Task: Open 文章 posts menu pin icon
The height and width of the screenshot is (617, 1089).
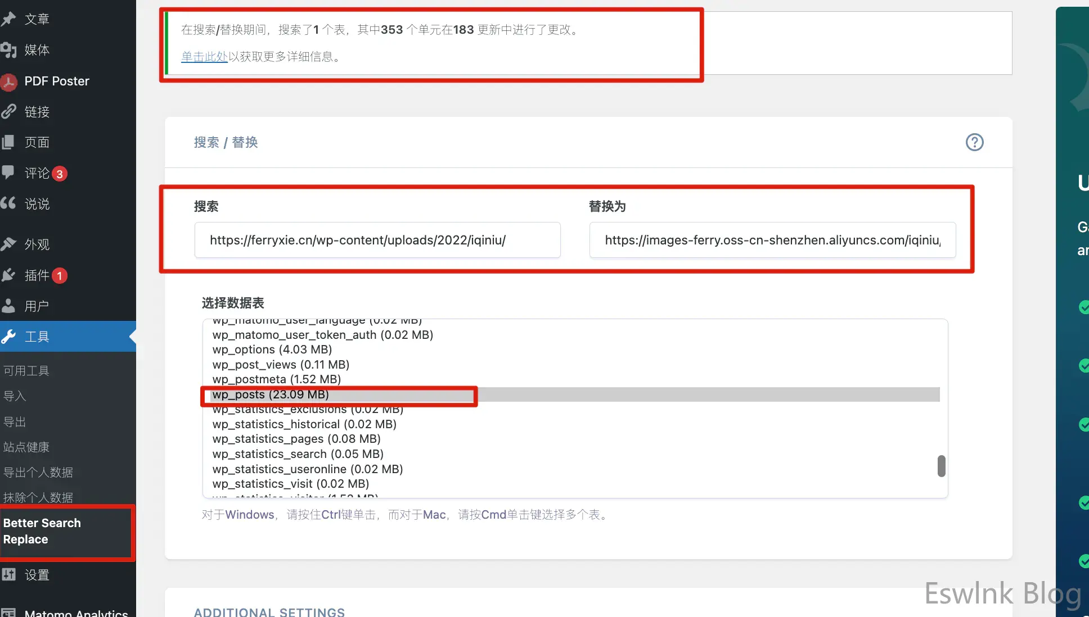Action: coord(8,19)
